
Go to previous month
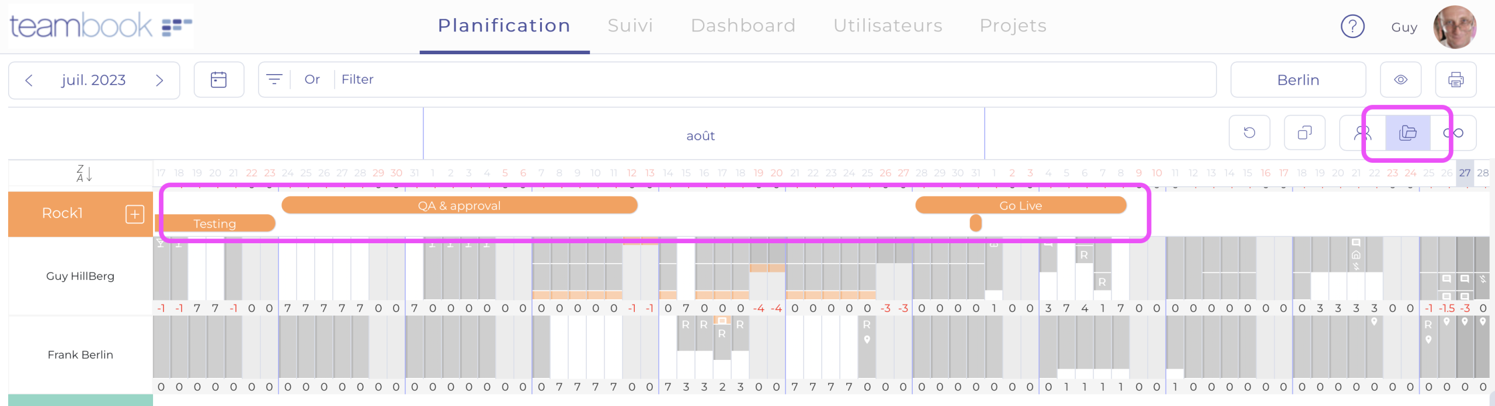pyautogui.click(x=29, y=80)
